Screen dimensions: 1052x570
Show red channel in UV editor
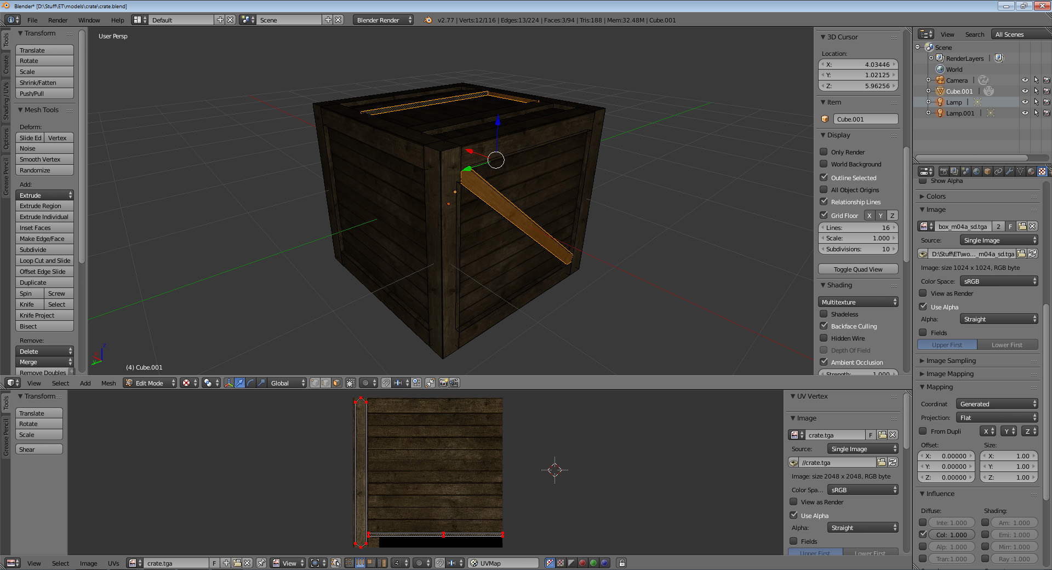582,563
